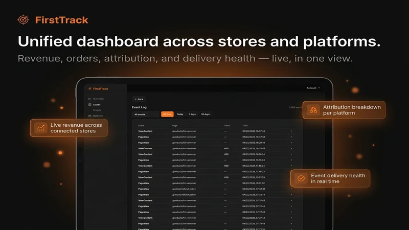The image size is (409, 230).
Task: Click the Value column header
Action: (227, 126)
